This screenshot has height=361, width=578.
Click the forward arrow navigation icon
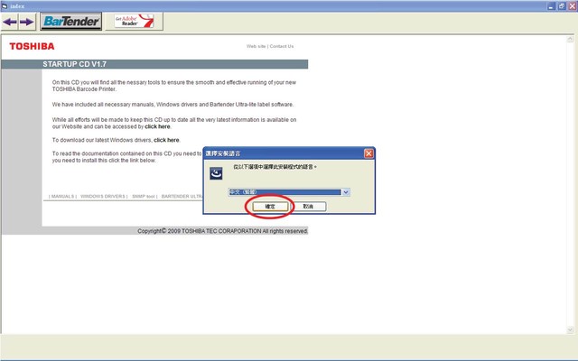click(x=26, y=22)
